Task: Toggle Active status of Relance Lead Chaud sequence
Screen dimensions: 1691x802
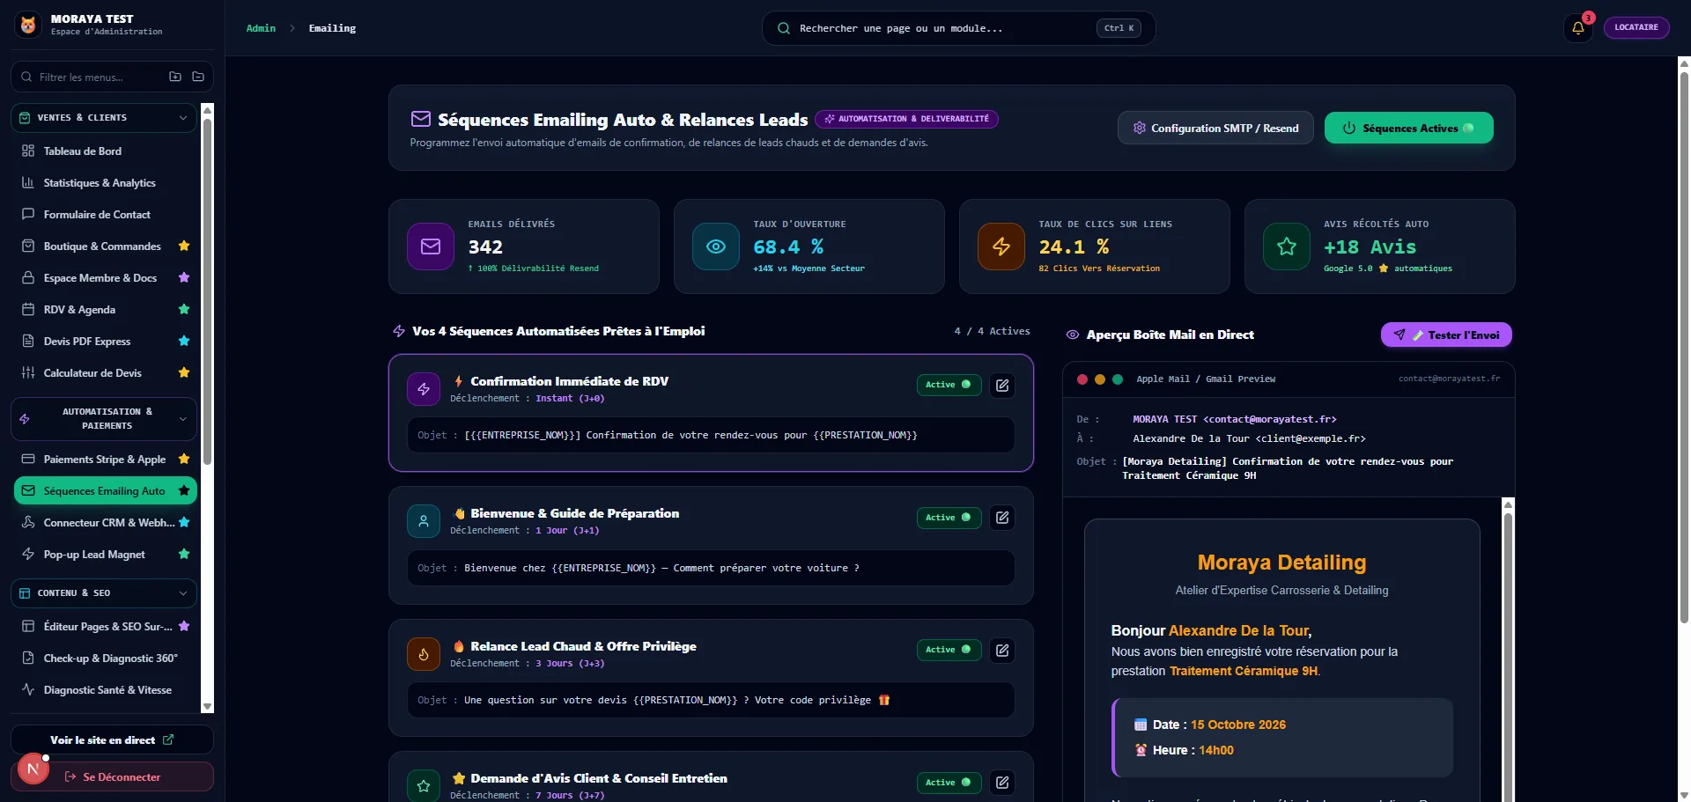Action: [949, 650]
